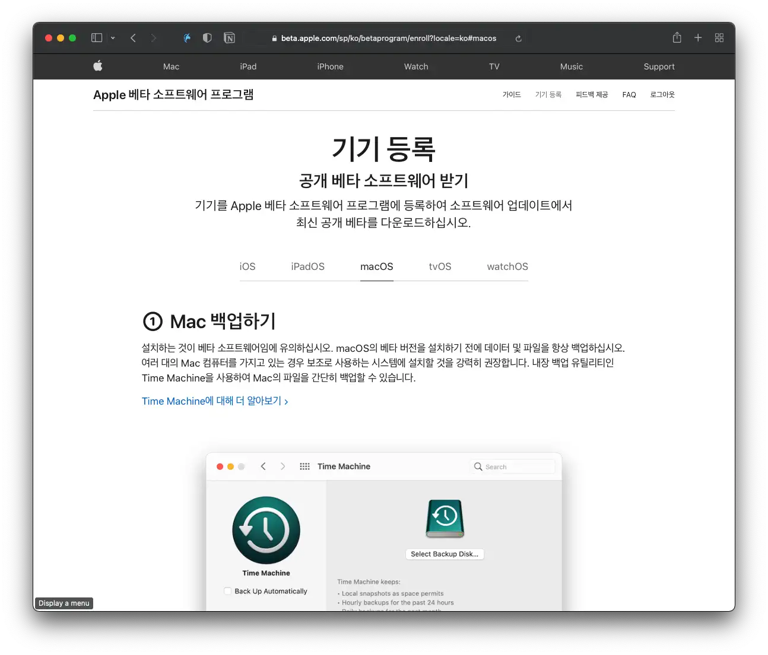Close the Safari window with red button
This screenshot has width=768, height=655.
click(49, 38)
